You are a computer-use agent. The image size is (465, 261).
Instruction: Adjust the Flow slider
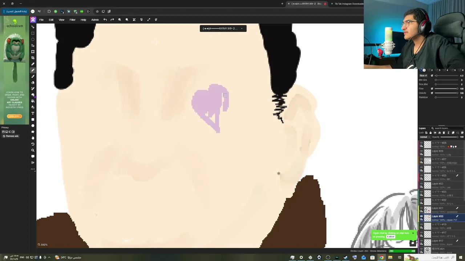point(446,88)
